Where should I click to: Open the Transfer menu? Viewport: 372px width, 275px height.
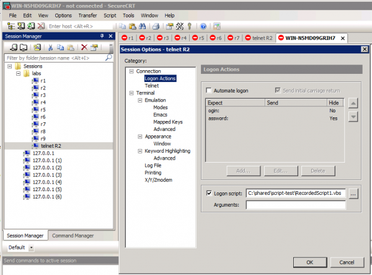87,15
